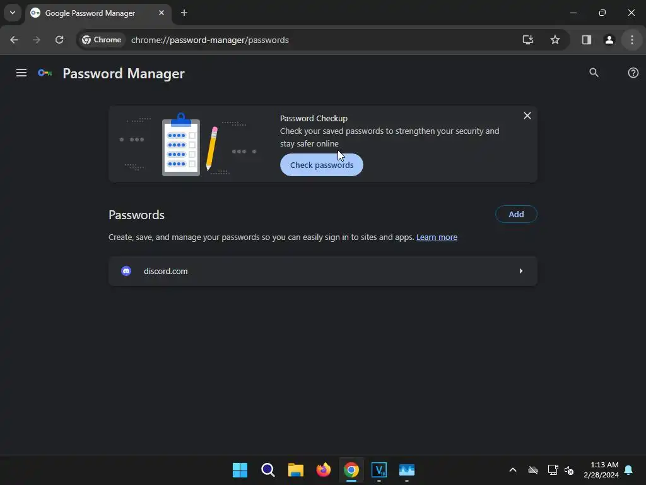Click the Password Manager title text
The width and height of the screenshot is (646, 485).
[124, 73]
